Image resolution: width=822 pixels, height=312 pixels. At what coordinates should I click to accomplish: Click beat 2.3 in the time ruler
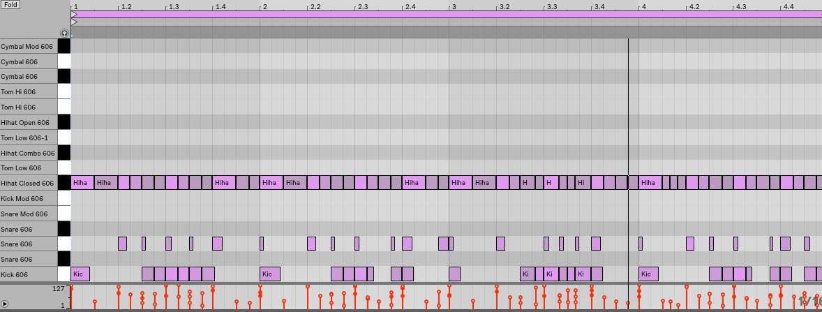click(362, 6)
